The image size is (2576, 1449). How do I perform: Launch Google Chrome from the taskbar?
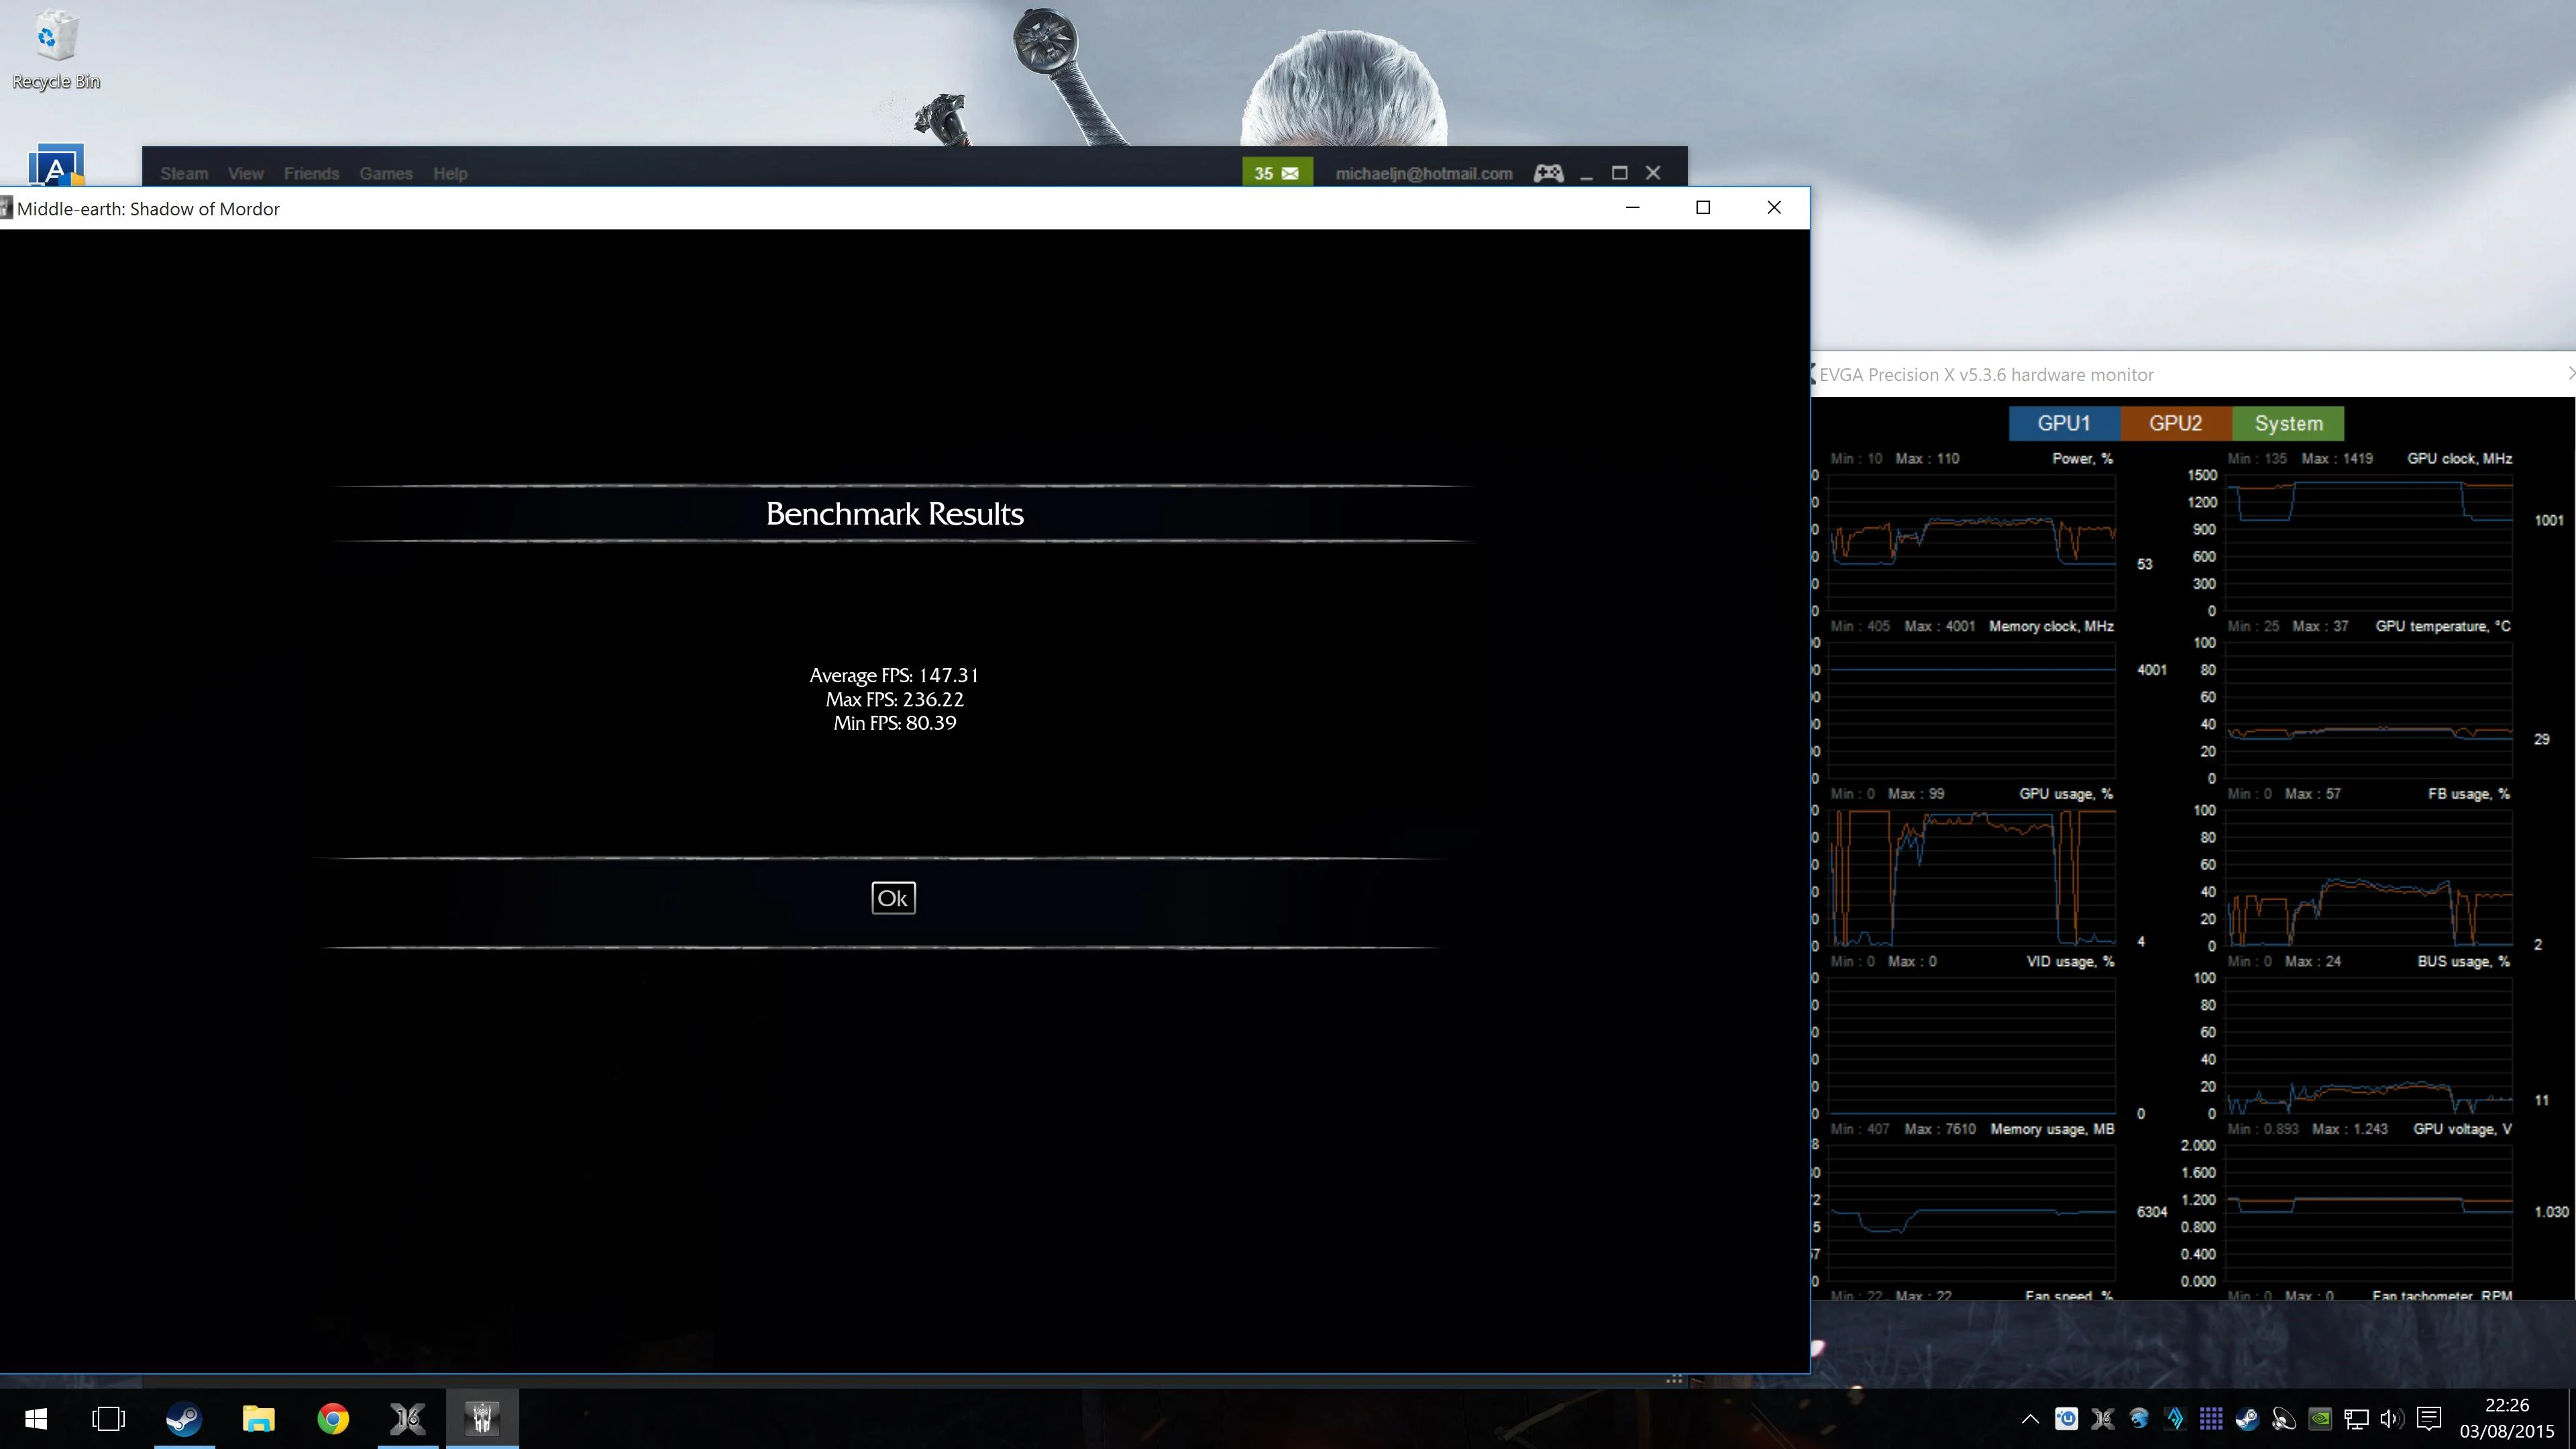coord(333,1418)
